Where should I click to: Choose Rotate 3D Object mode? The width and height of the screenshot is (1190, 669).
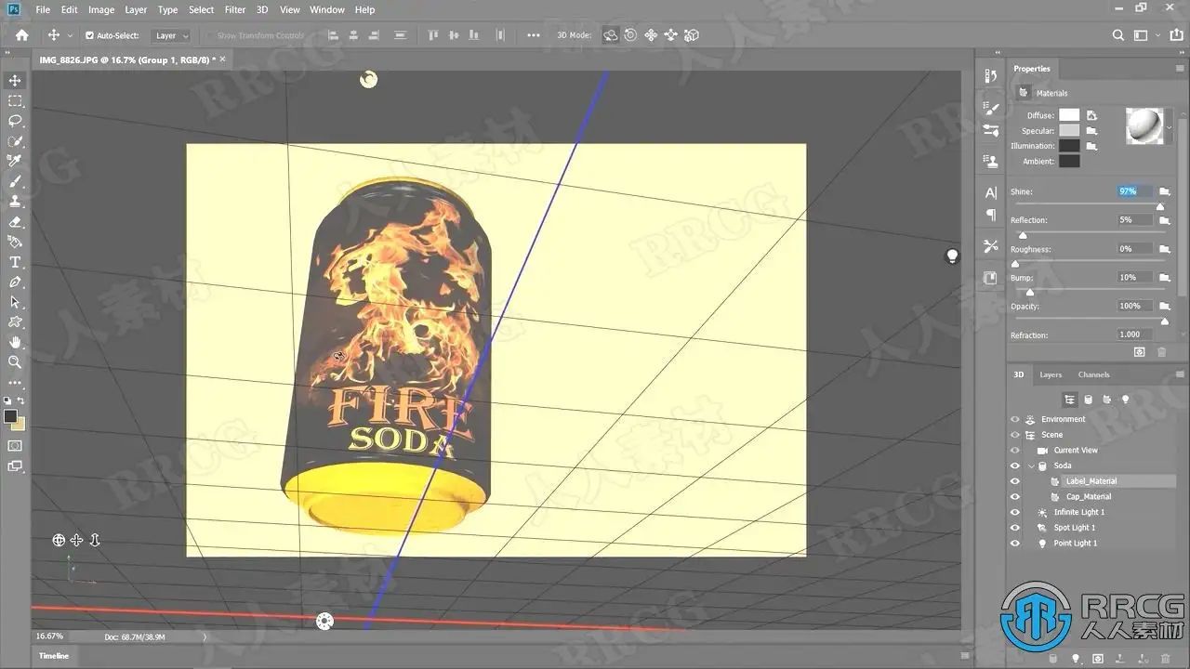point(611,35)
